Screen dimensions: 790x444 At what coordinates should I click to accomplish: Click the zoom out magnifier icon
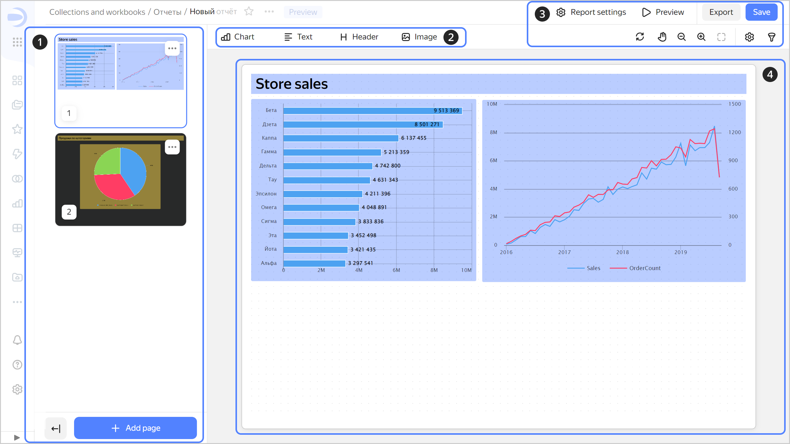tap(681, 37)
